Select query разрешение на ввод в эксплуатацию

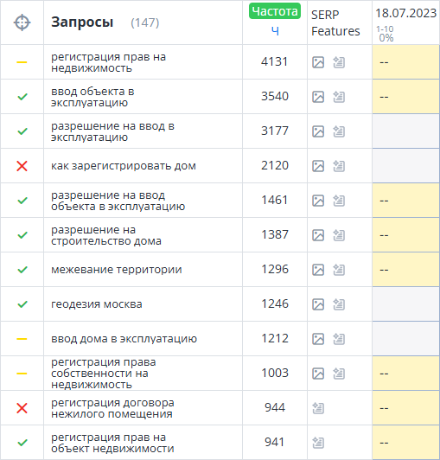pyautogui.click(x=113, y=131)
